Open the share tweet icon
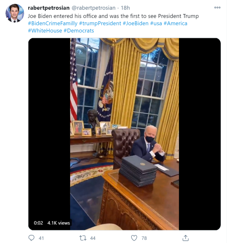227x243 pixels. click(x=186, y=238)
